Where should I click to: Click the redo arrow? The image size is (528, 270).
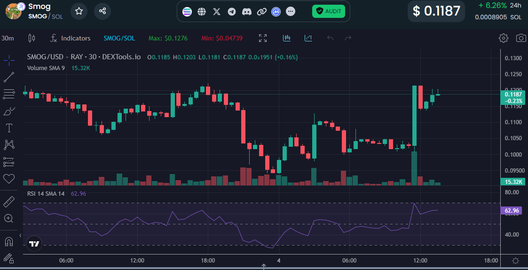348,38
